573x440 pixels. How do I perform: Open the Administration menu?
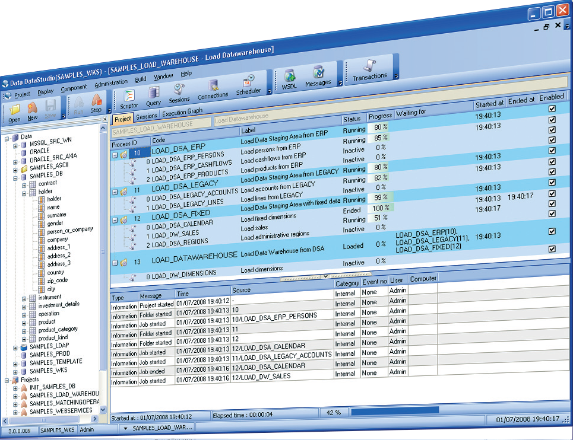coord(111,84)
